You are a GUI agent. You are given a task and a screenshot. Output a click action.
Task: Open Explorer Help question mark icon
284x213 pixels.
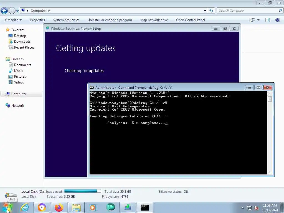pyautogui.click(x=277, y=20)
